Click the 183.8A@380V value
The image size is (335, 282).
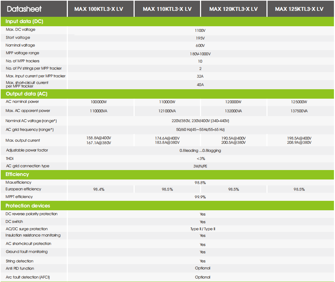167,143
